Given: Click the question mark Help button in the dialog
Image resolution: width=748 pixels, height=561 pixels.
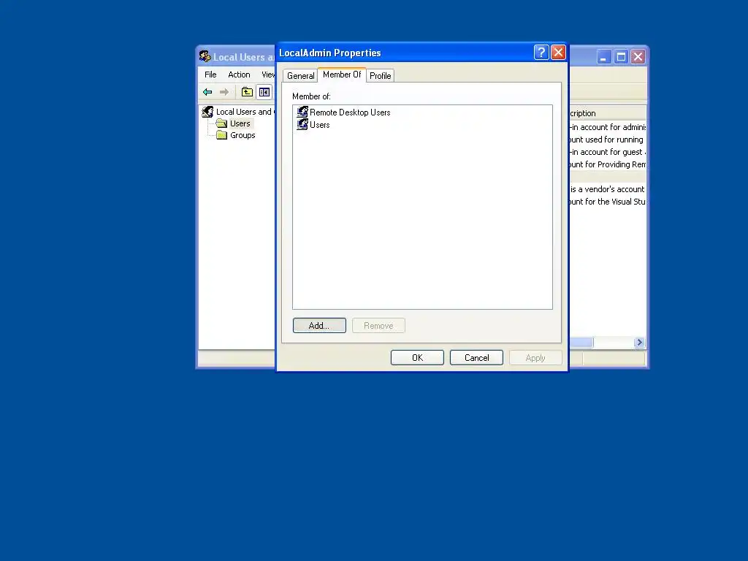Looking at the screenshot, I should [541, 52].
